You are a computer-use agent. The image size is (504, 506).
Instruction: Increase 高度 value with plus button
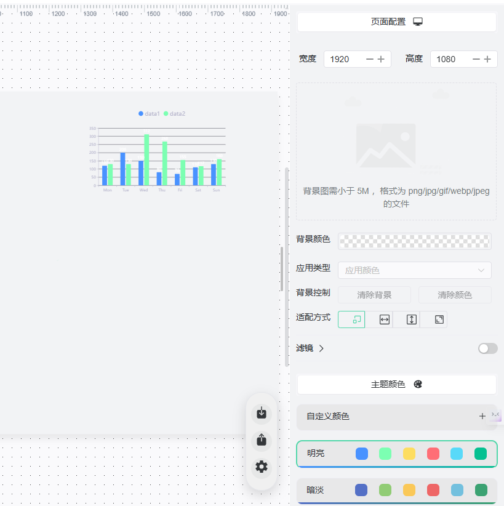[487, 59]
